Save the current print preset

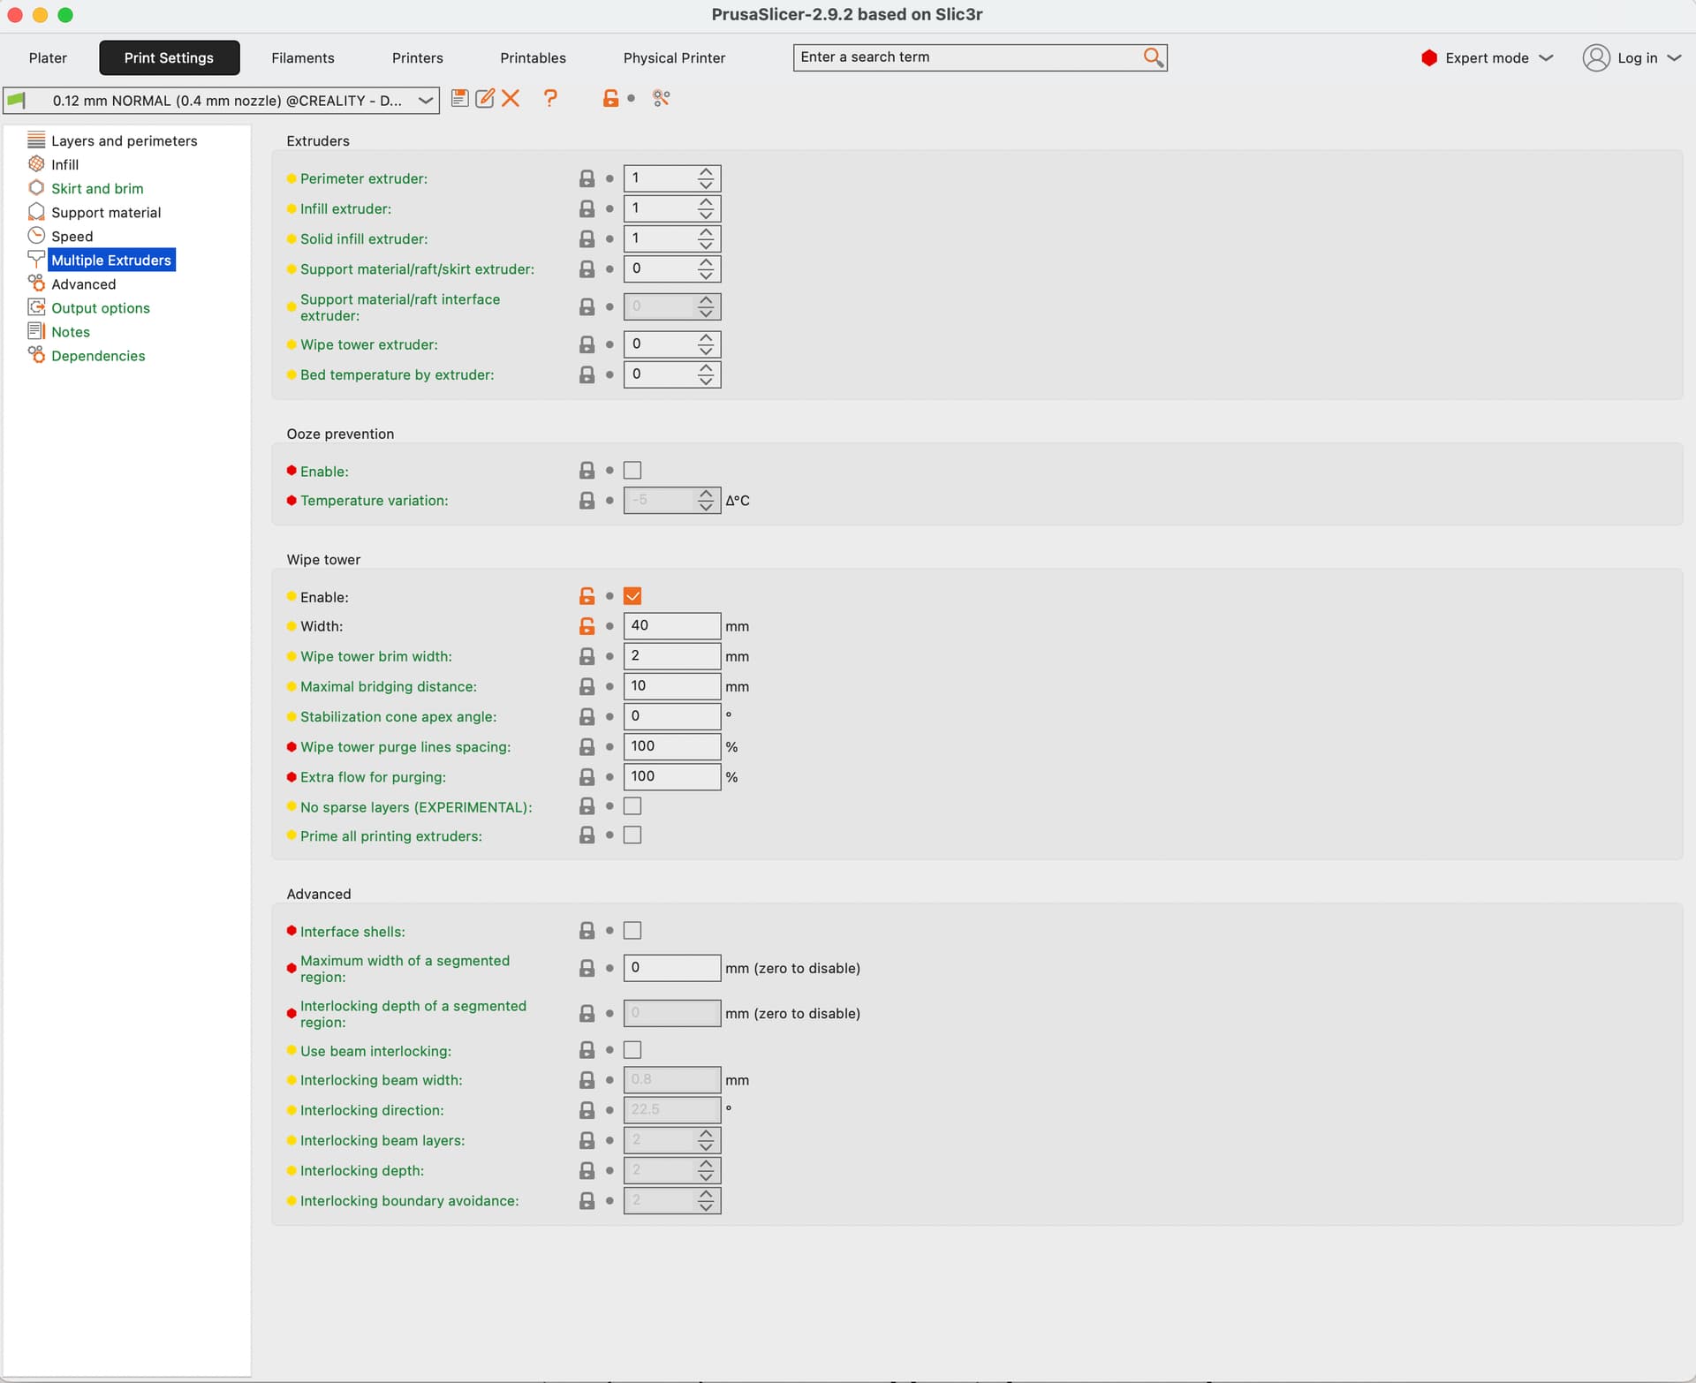click(x=459, y=98)
